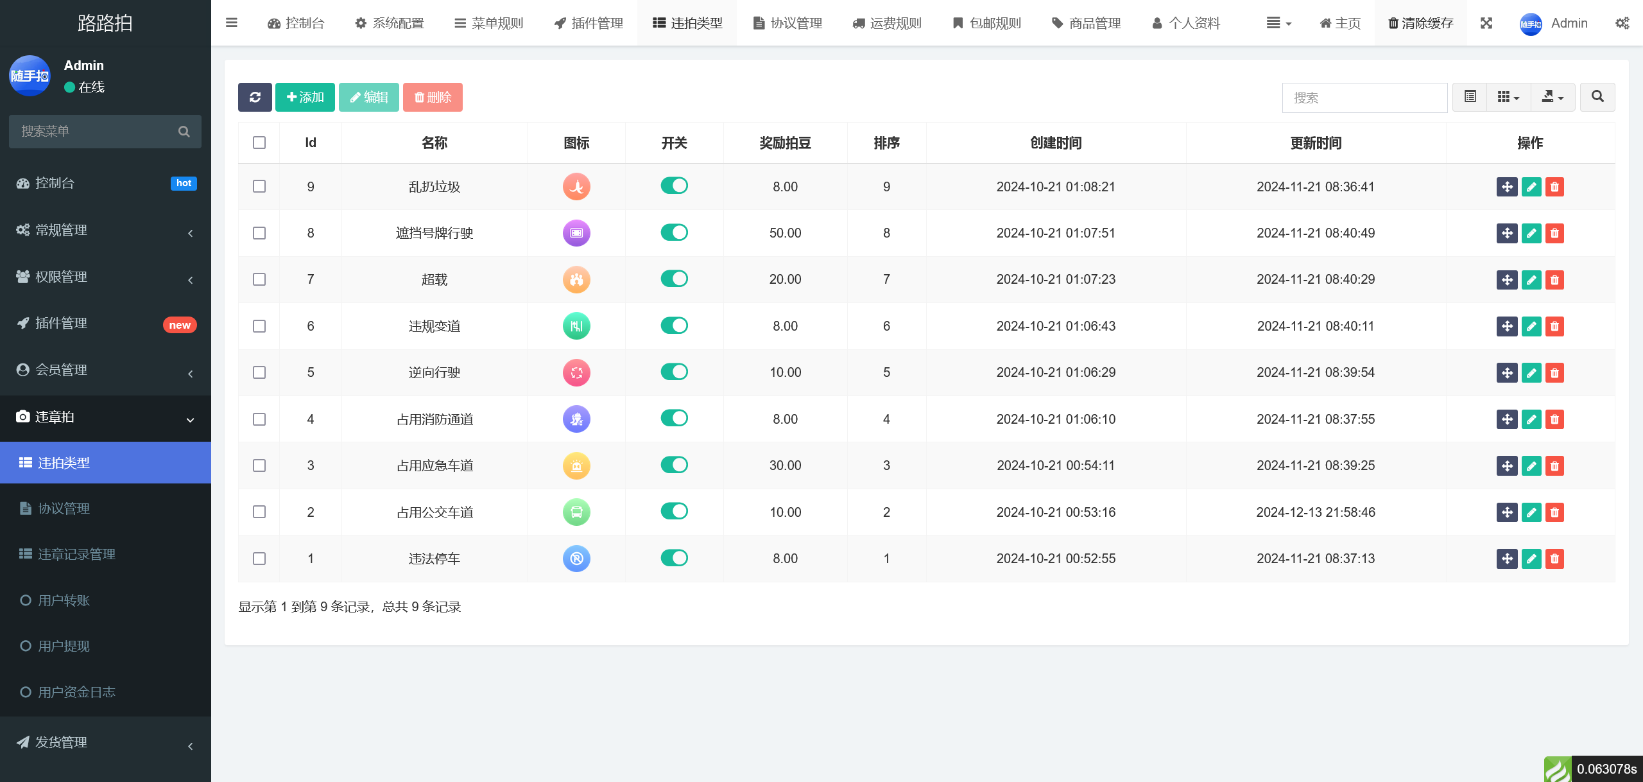Click drag-sort handle icon for 违法停车 row
The height and width of the screenshot is (782, 1643).
(x=1507, y=559)
